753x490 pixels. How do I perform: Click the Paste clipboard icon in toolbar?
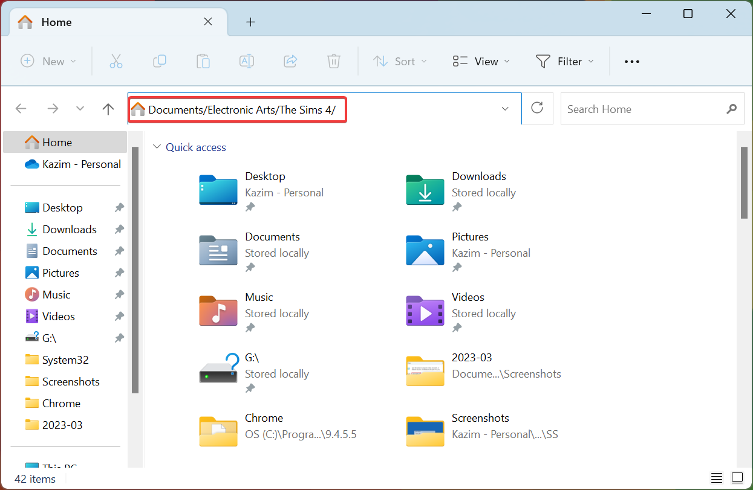[203, 61]
